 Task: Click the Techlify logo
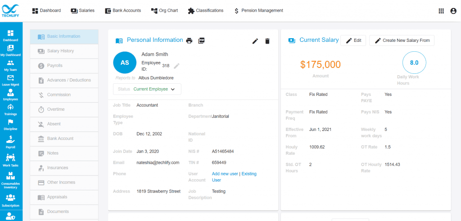coord(11,11)
